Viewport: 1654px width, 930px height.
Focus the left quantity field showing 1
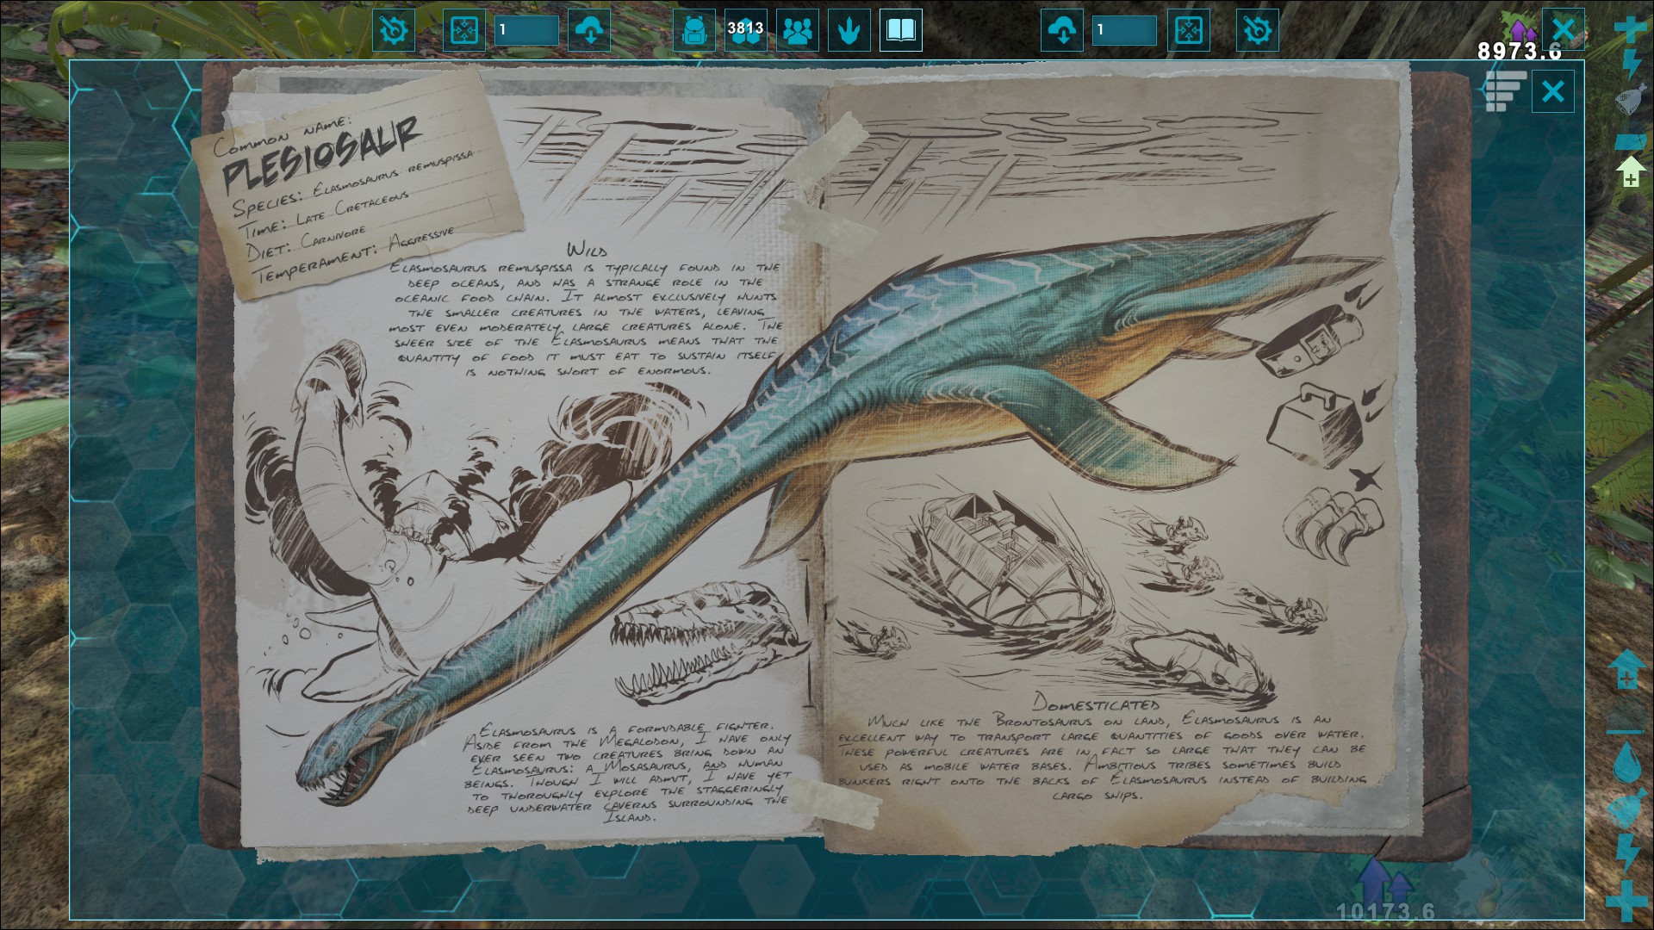tap(526, 31)
